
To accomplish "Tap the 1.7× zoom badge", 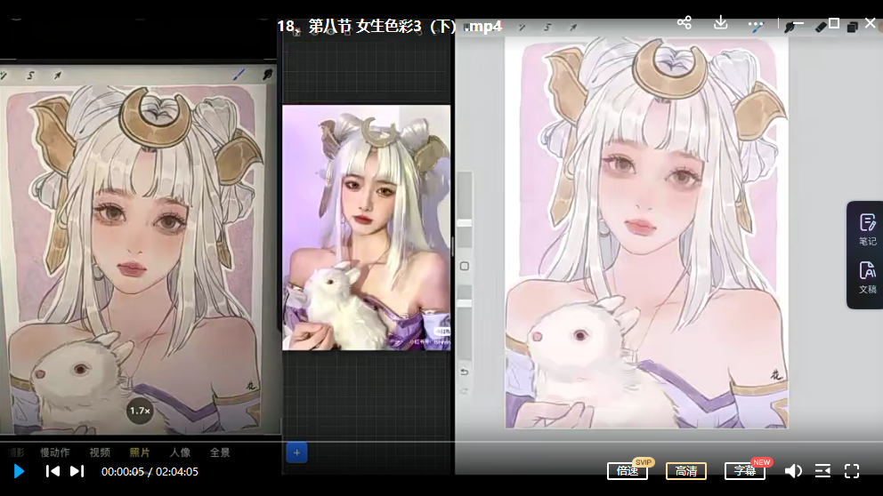I will 140,411.
